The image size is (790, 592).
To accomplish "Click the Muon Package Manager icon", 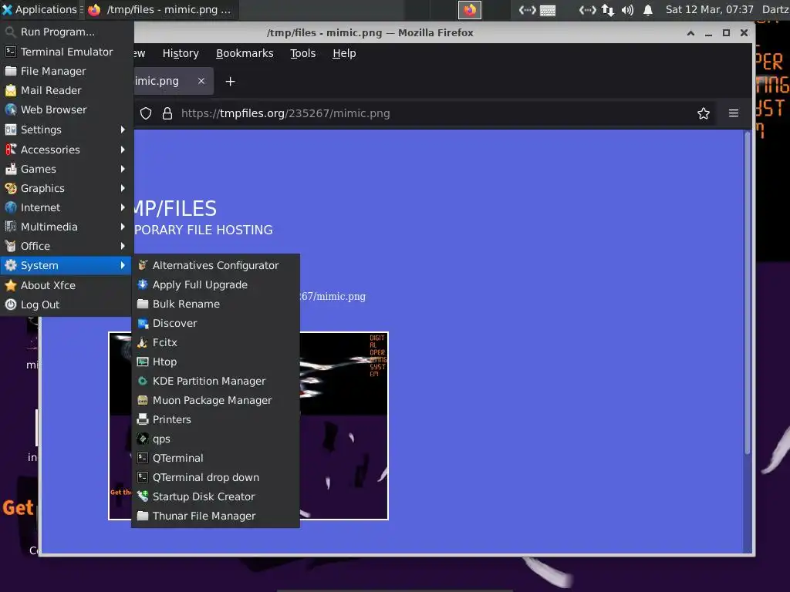I will point(143,400).
